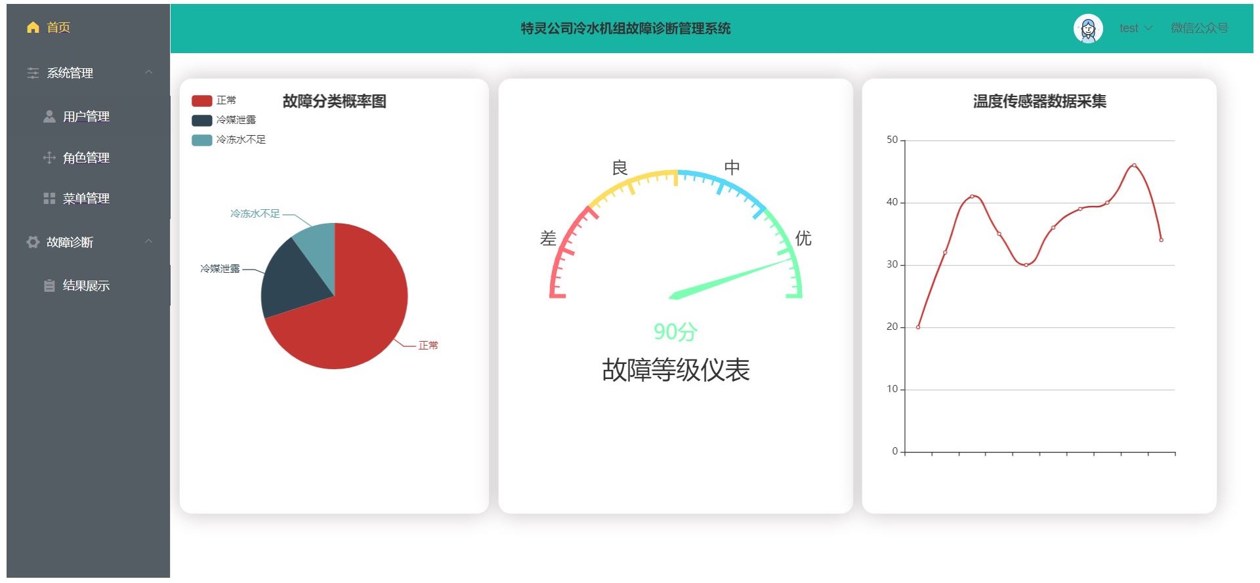Image resolution: width=1260 pixels, height=583 pixels.
Task: Click the 微信公众号 link
Action: pyautogui.click(x=1199, y=28)
